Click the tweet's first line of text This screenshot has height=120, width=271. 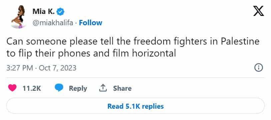133,42
